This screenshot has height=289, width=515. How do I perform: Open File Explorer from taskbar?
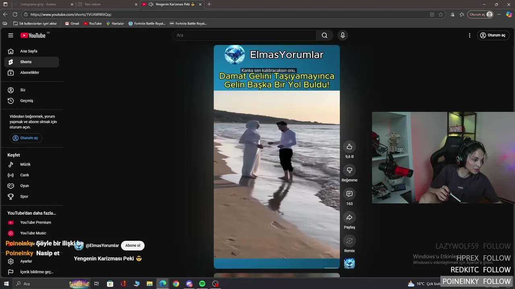tap(150, 284)
